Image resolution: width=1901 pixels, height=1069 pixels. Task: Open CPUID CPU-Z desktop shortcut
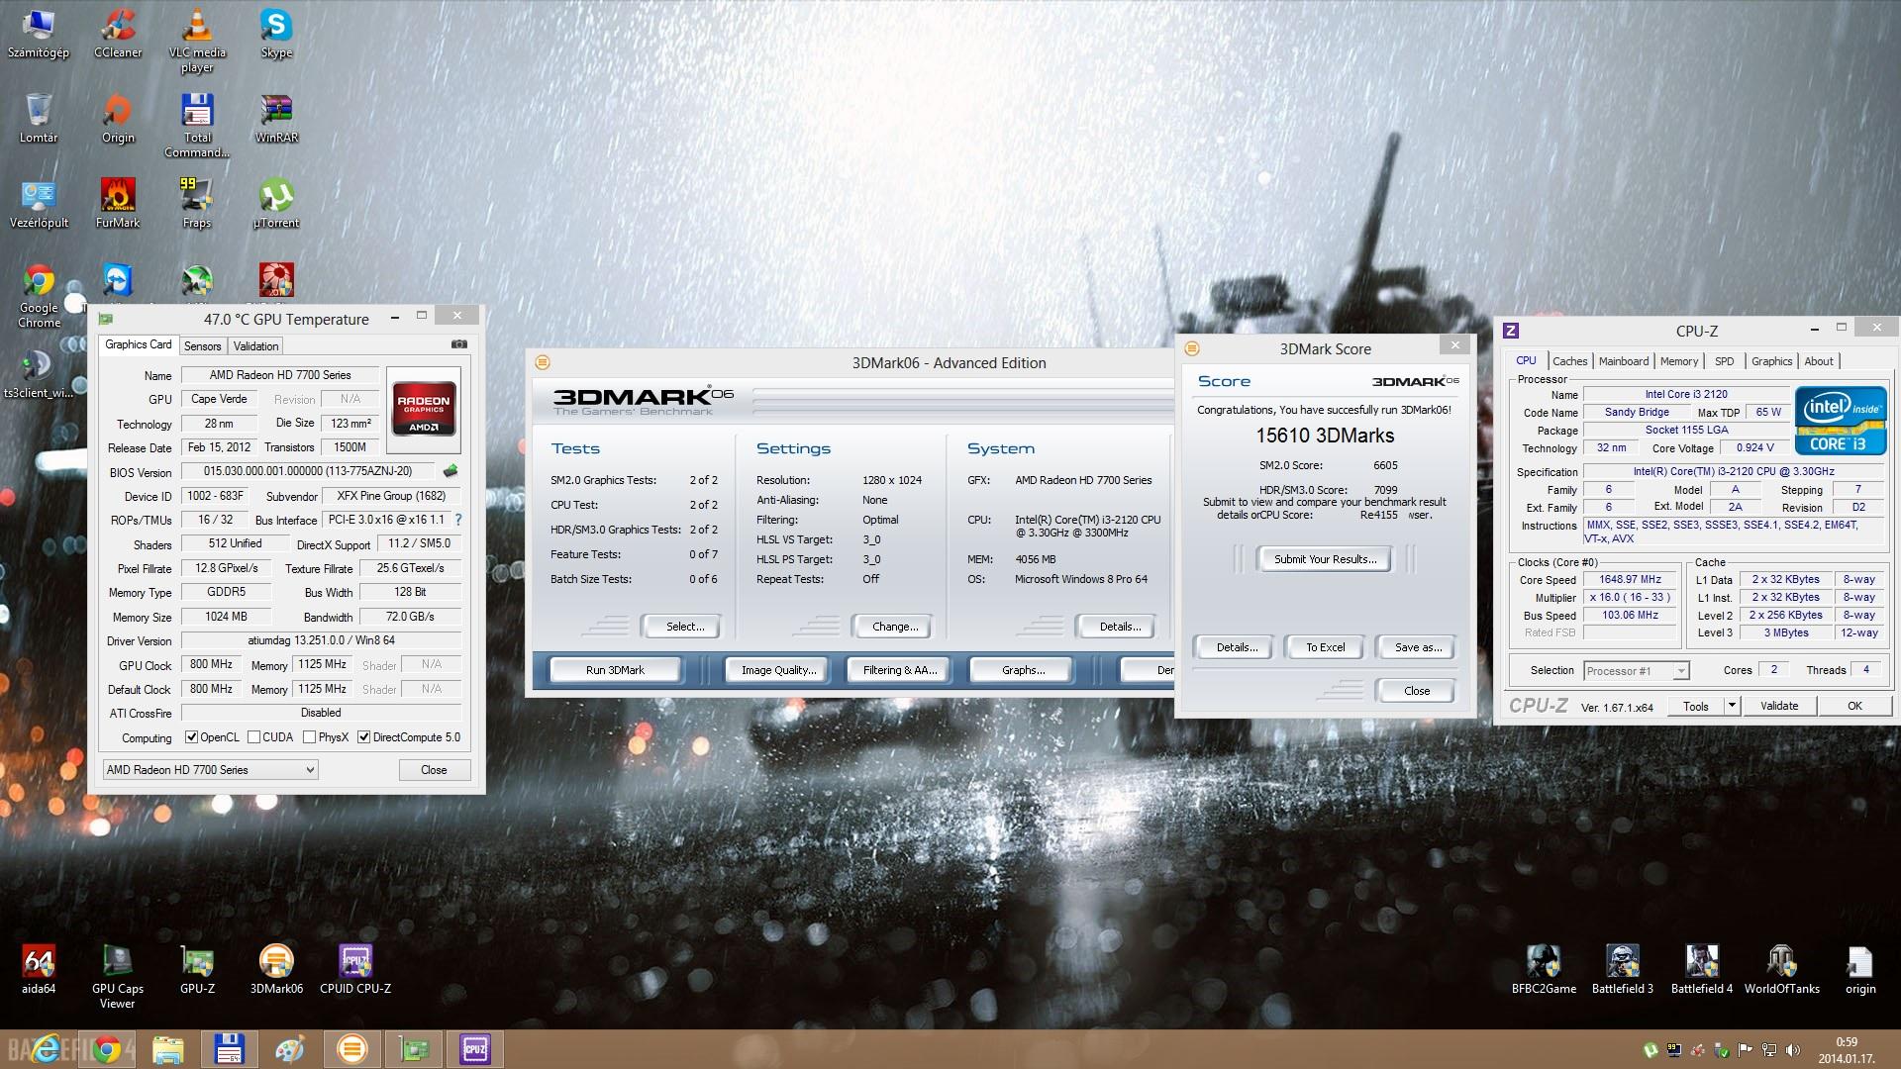pyautogui.click(x=355, y=968)
